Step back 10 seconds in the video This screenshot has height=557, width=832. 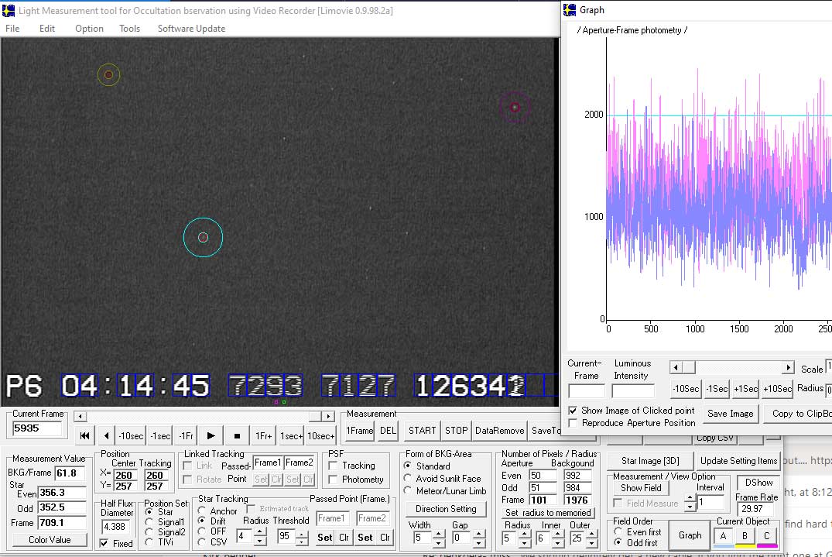(131, 436)
